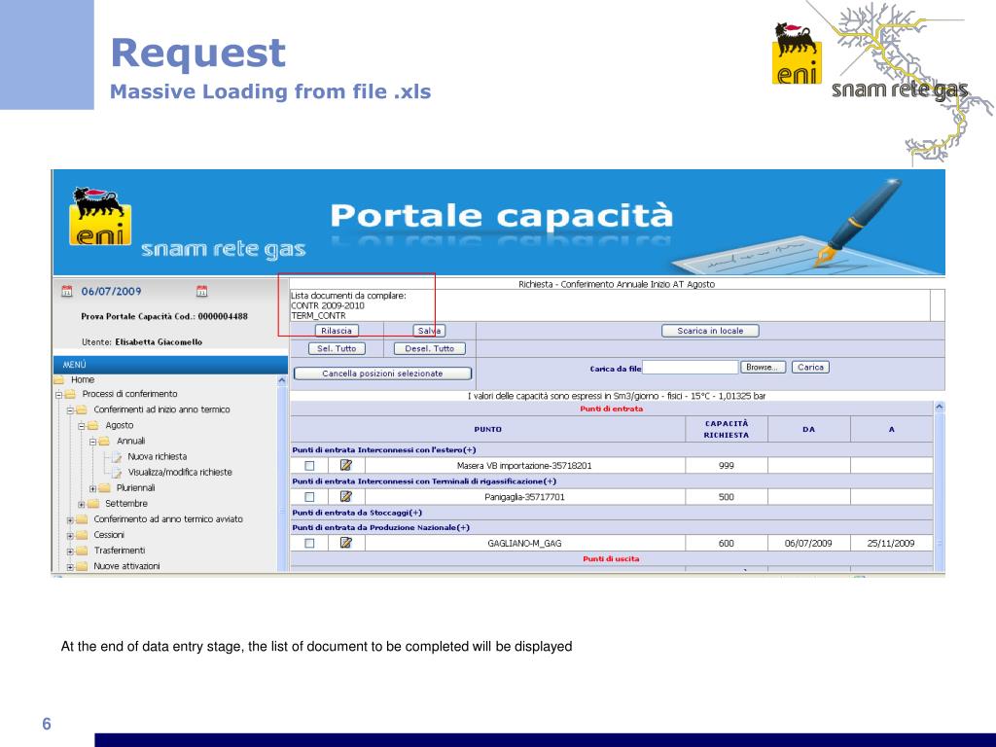Click Sel. Tutto to select all
This screenshot has height=747, width=996.
(337, 349)
